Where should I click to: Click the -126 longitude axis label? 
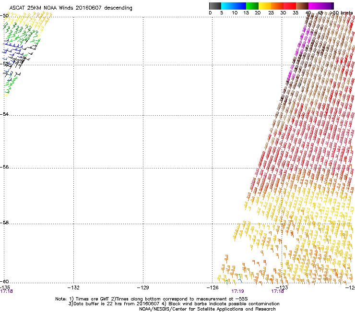tap(213, 288)
